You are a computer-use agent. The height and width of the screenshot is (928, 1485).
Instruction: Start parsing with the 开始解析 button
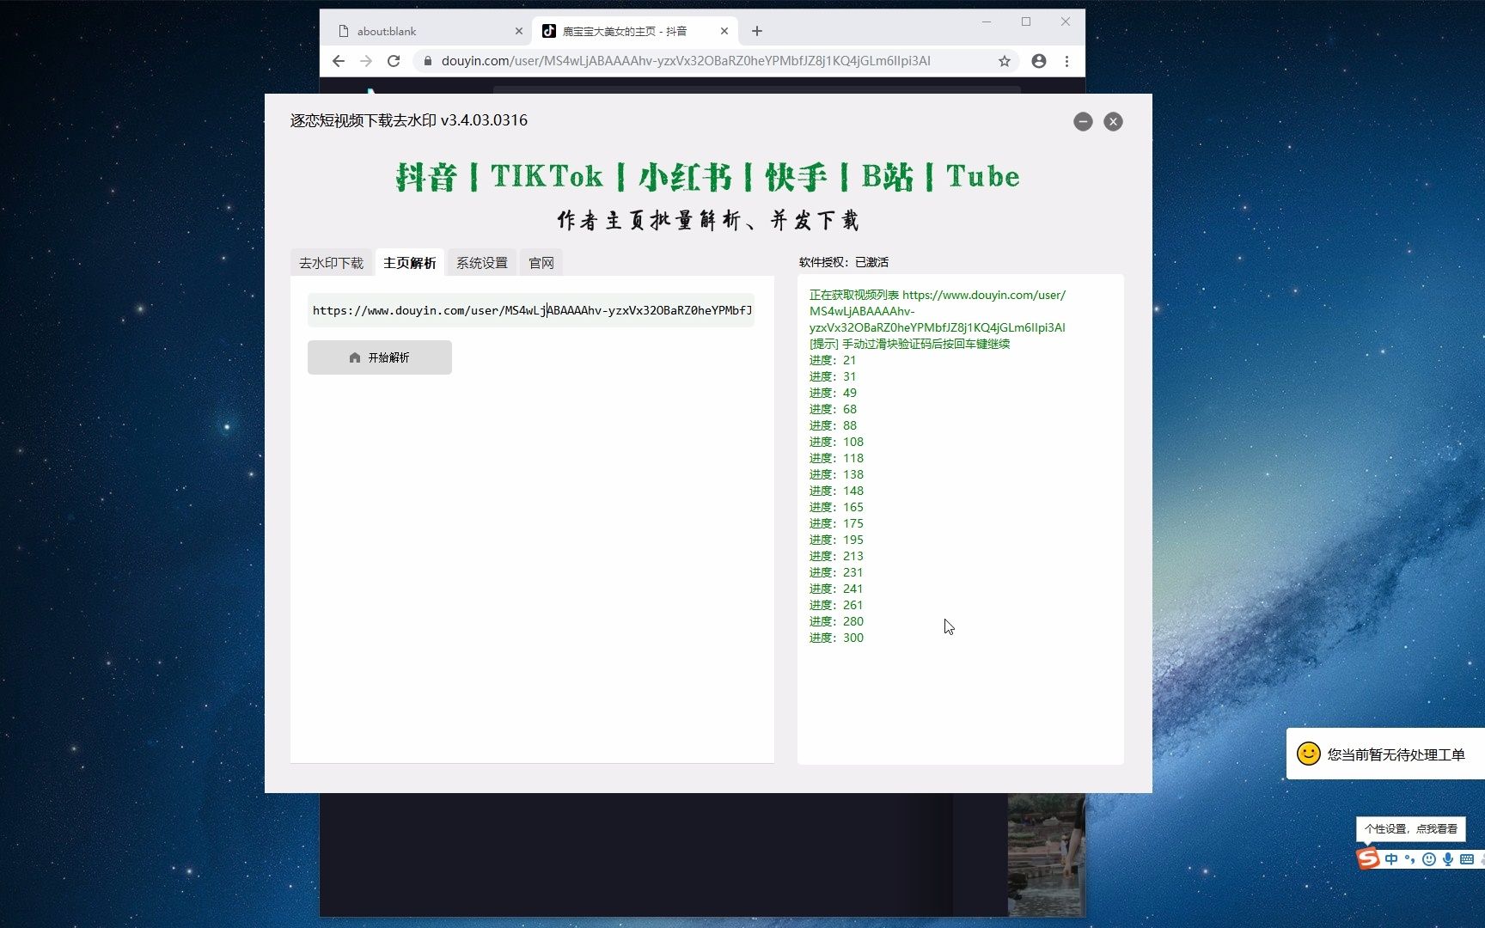(x=380, y=357)
